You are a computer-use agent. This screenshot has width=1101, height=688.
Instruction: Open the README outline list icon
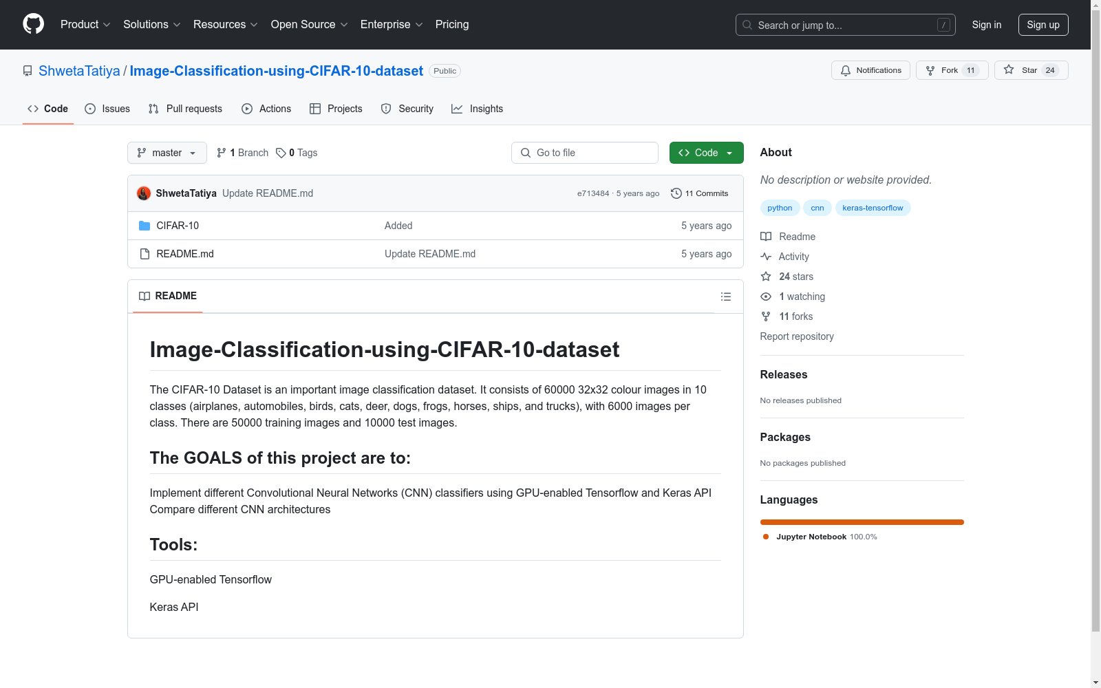click(x=725, y=297)
